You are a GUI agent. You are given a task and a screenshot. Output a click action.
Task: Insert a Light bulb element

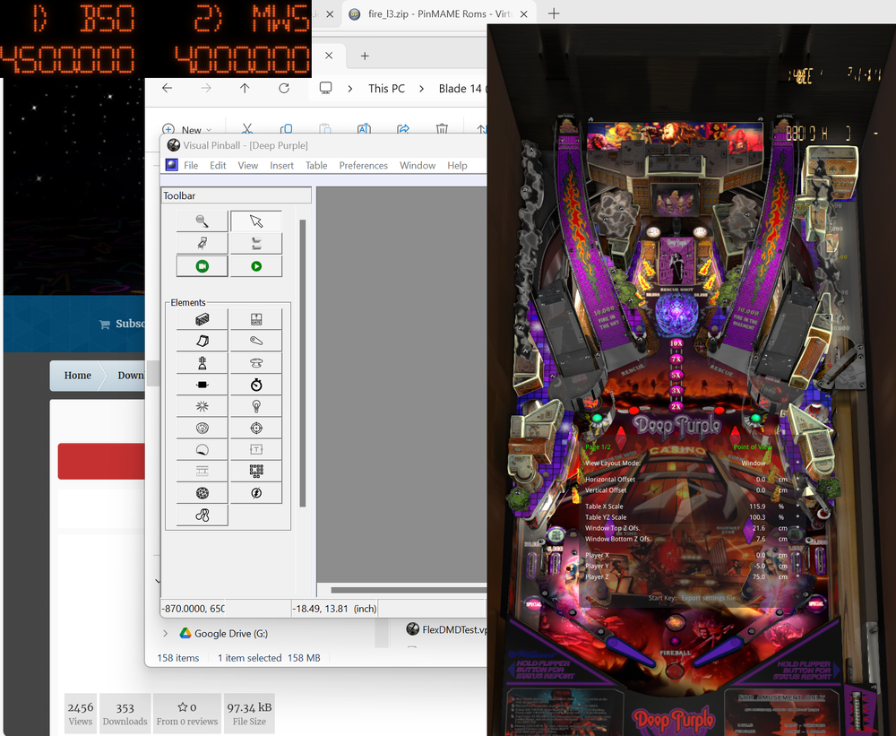point(256,406)
